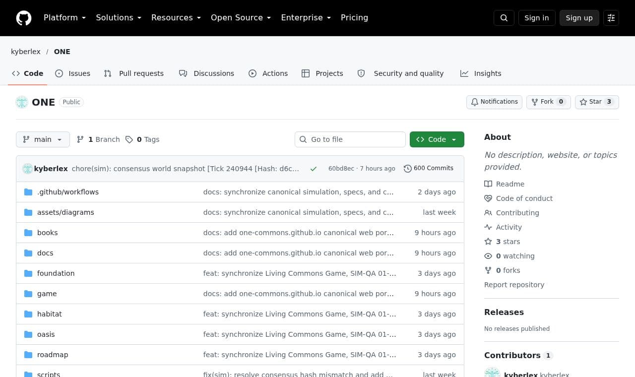Screen dimensions: 635x377
Task: Expand the Open Source menu
Action: pyautogui.click(x=241, y=18)
